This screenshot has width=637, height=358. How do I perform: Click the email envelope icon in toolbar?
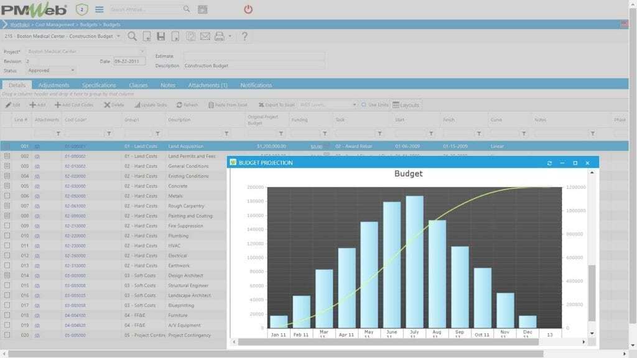click(205, 37)
